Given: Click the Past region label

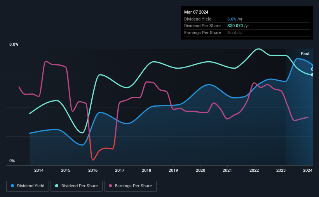Looking at the screenshot, I should 305,54.
